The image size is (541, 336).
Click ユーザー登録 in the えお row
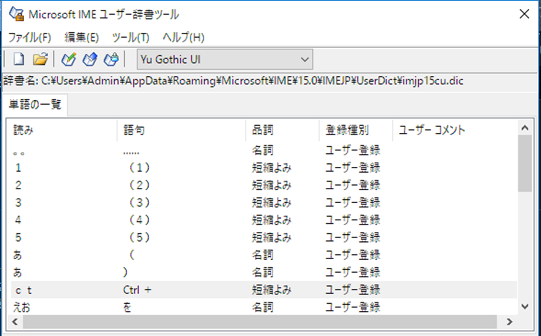coord(352,307)
